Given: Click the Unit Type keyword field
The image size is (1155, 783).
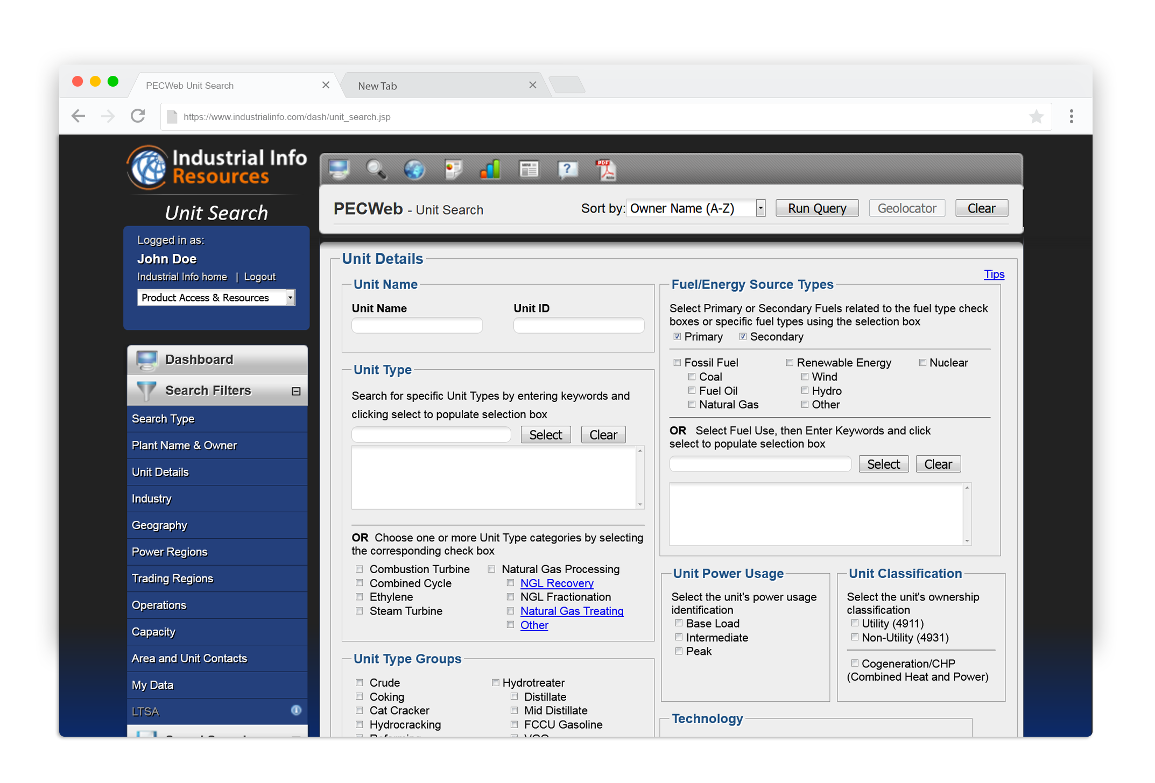Looking at the screenshot, I should (431, 435).
